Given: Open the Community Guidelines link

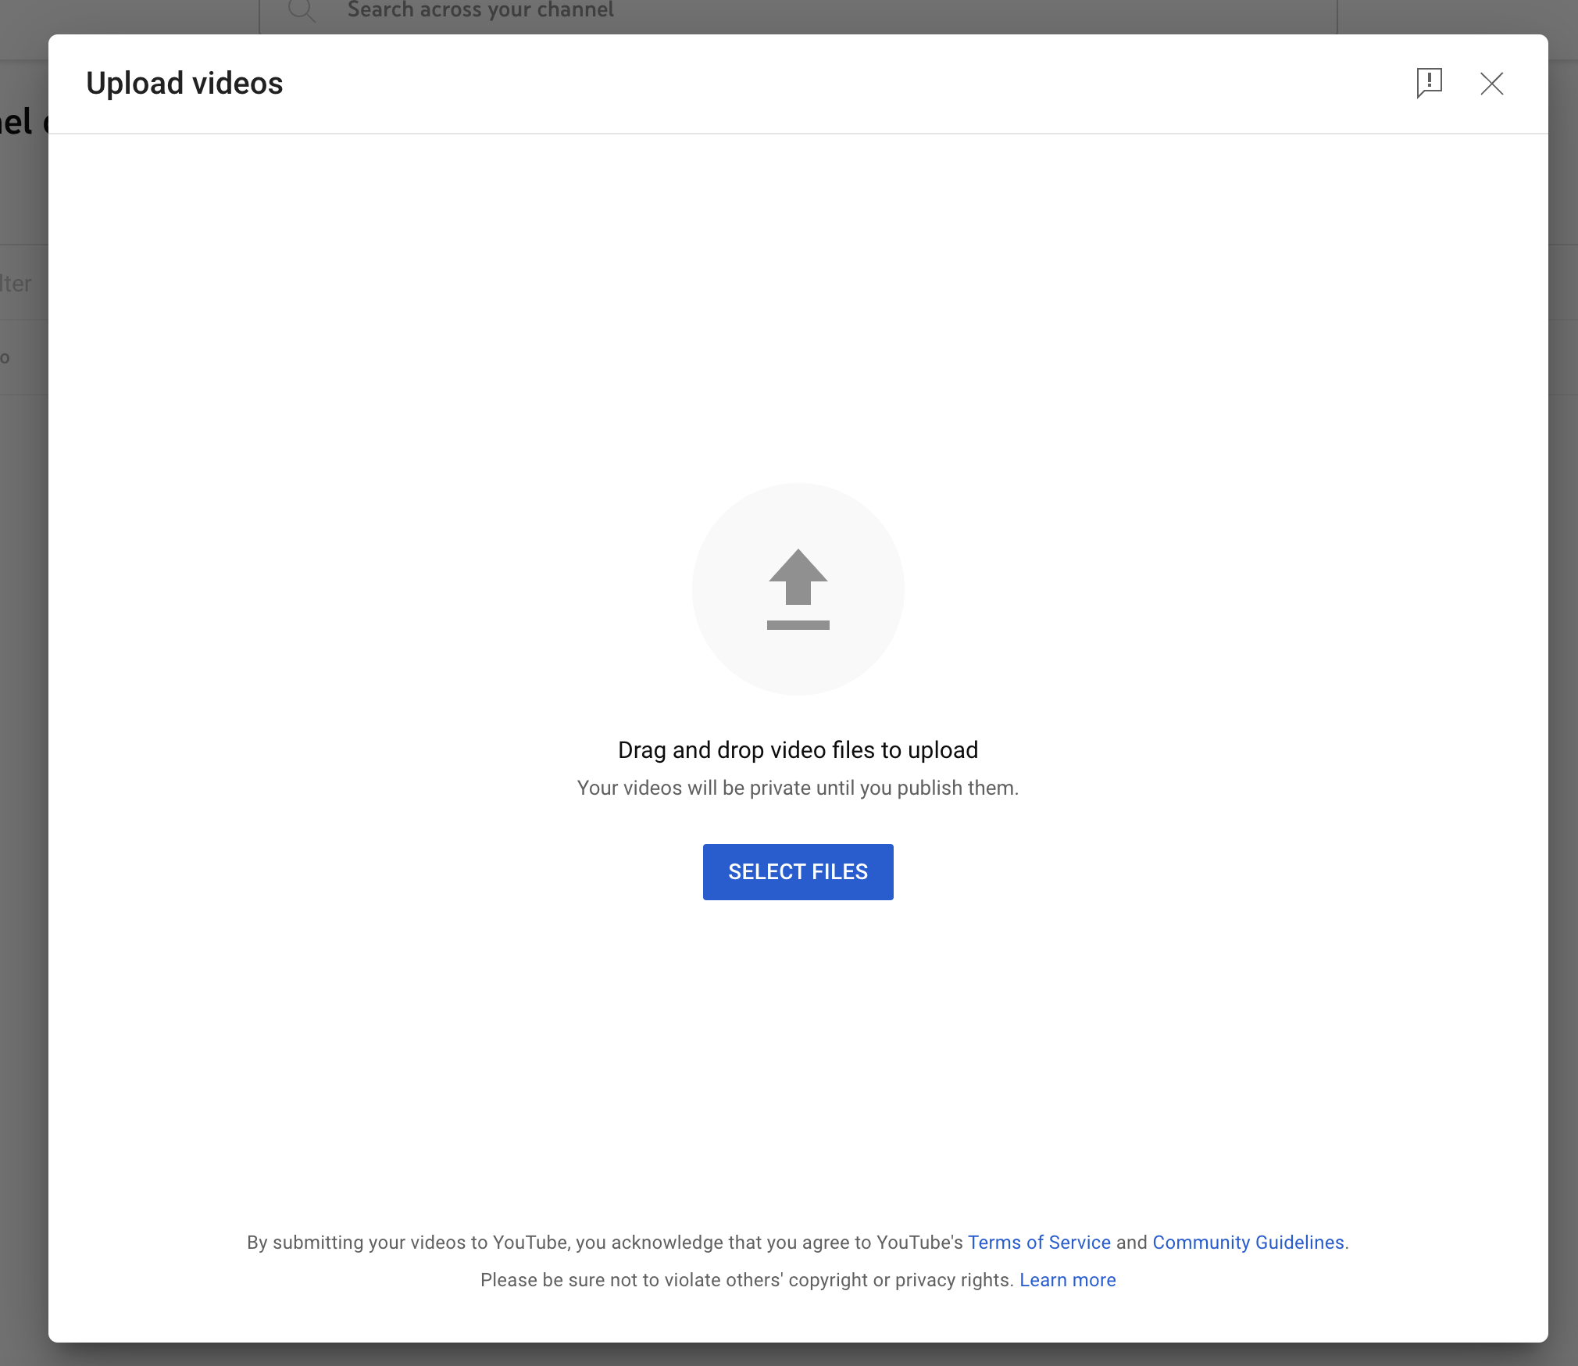Looking at the screenshot, I should click(1248, 1243).
